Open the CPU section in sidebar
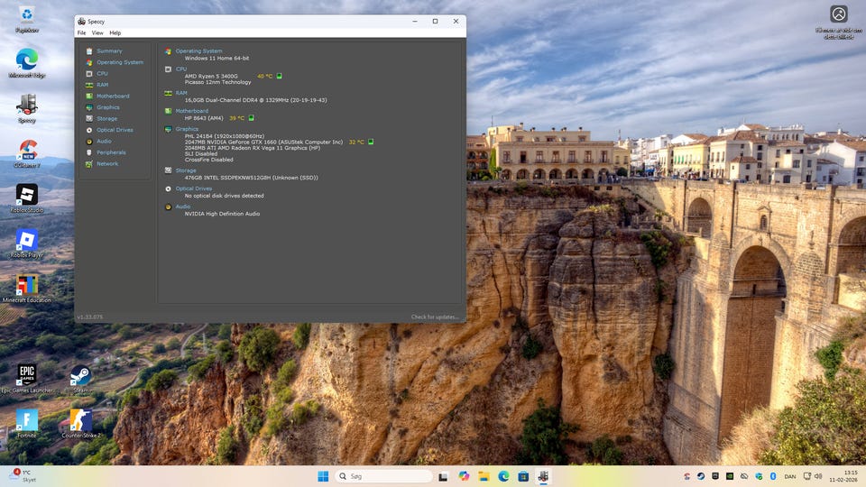The image size is (866, 487). point(102,73)
